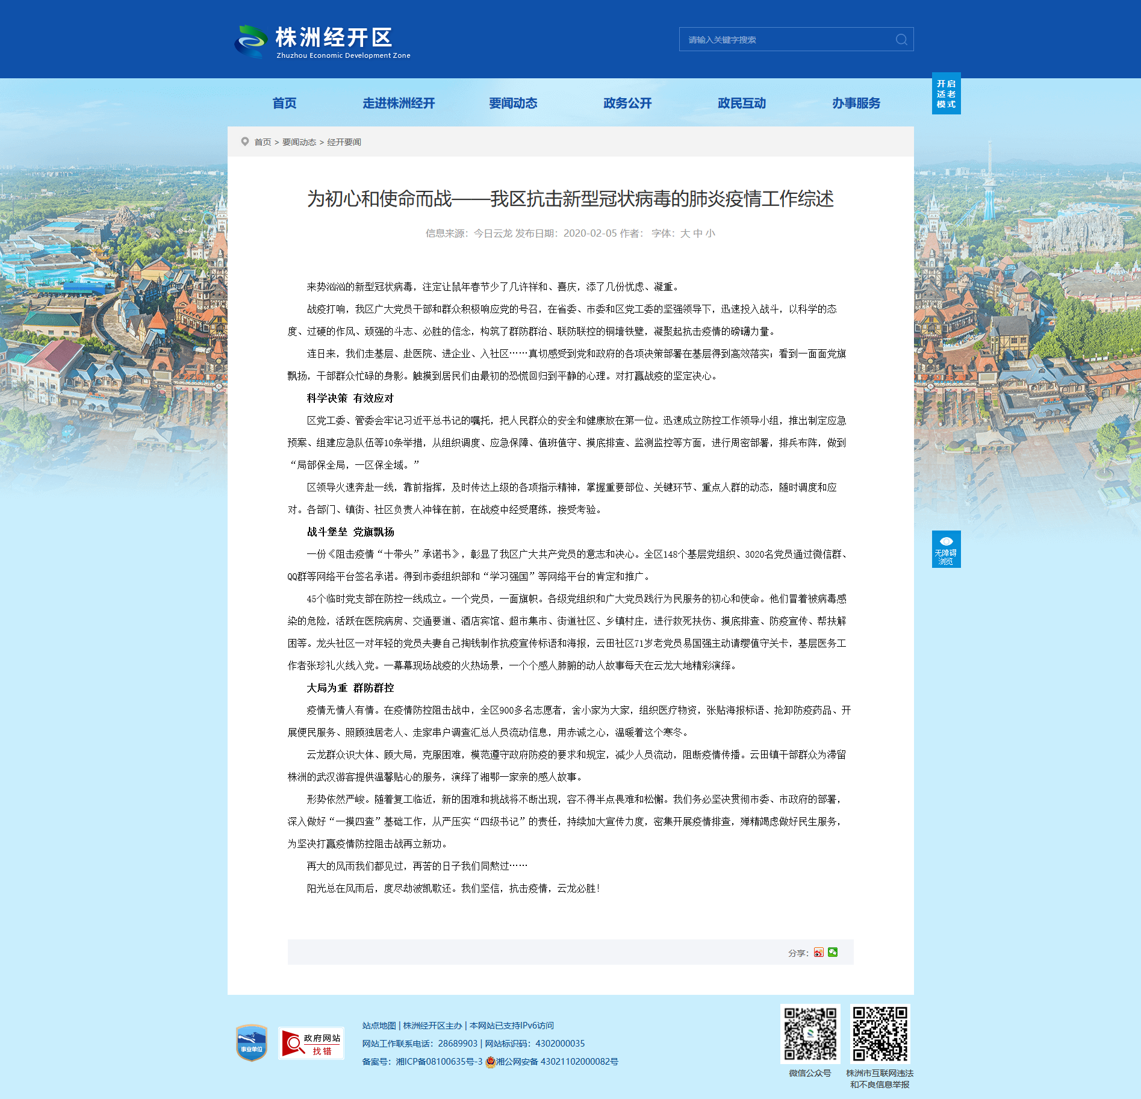The image size is (1141, 1099).
Task: Toggle 开启适老模式 elderly-friendly mode
Action: tap(946, 93)
